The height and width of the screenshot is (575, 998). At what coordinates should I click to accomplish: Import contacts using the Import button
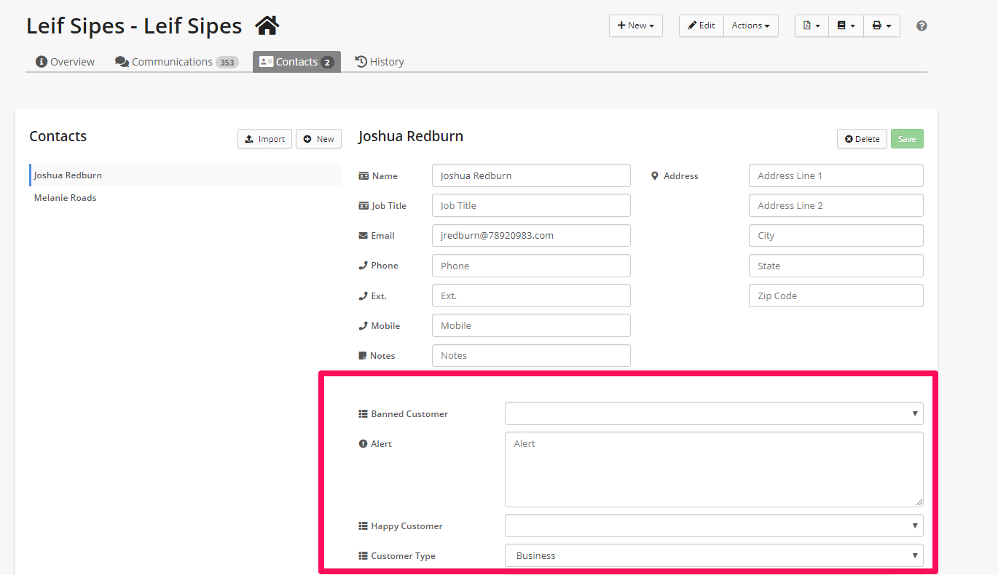[x=264, y=139]
